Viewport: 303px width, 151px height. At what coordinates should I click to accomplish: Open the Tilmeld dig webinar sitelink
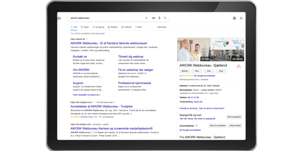(131, 57)
